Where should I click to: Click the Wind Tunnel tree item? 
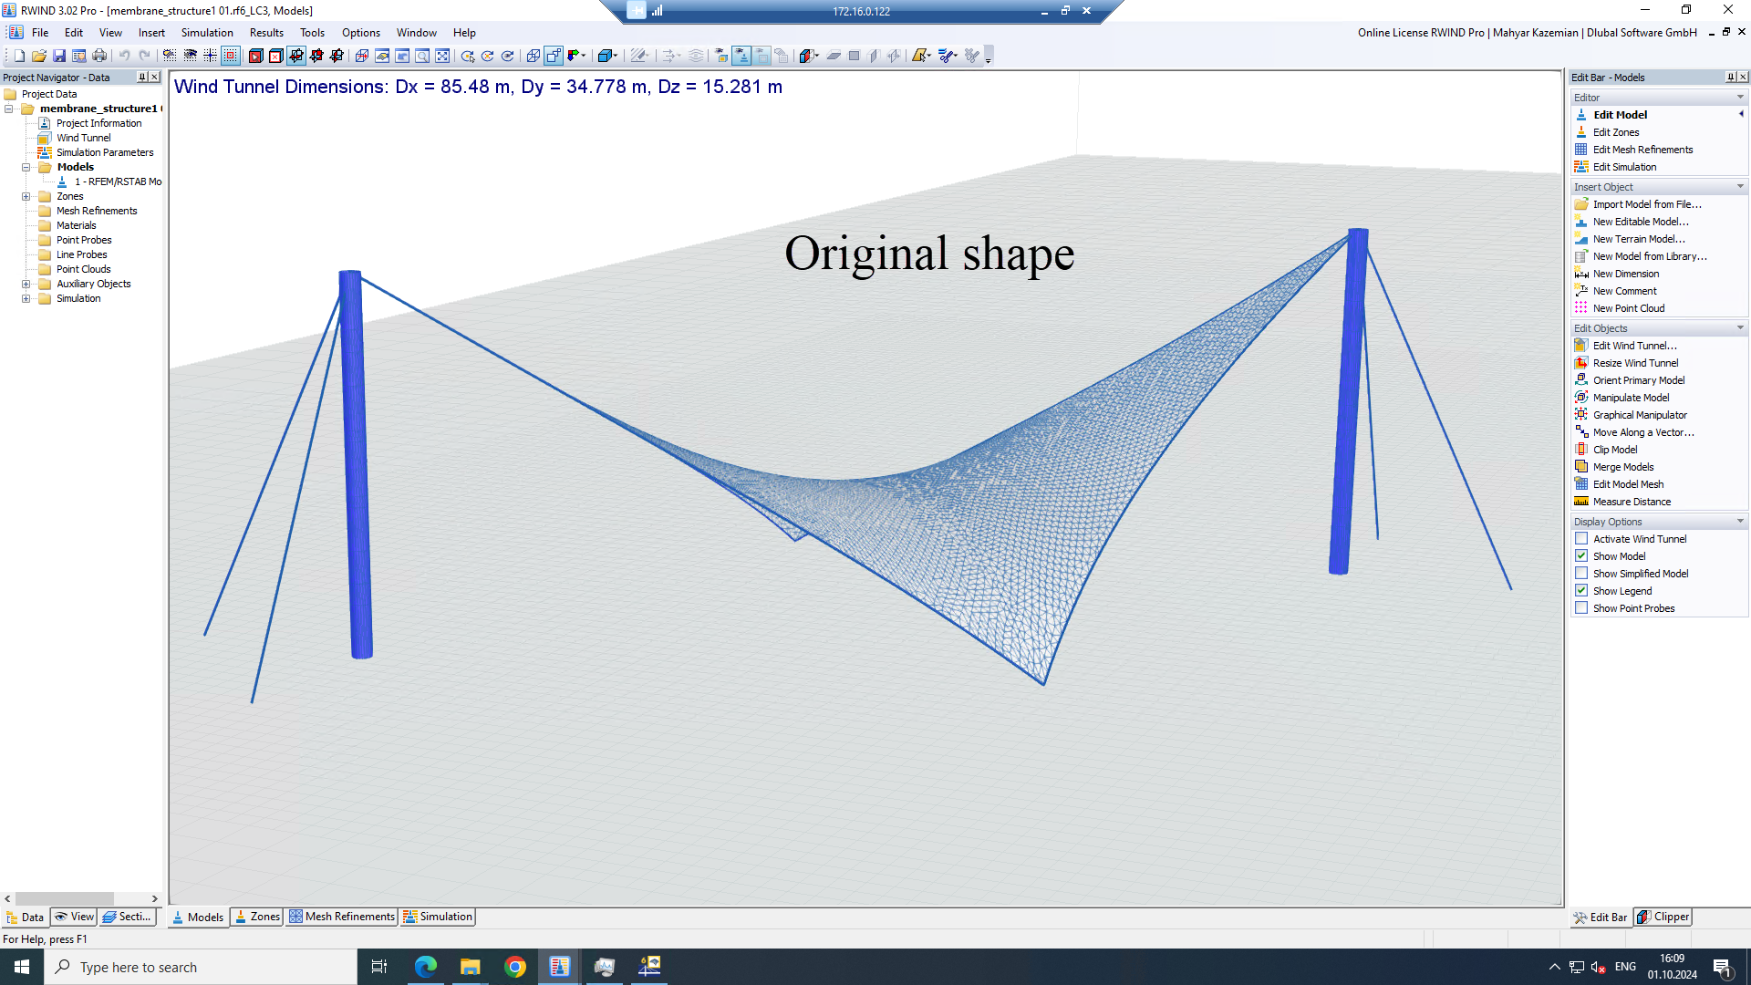[x=83, y=137]
